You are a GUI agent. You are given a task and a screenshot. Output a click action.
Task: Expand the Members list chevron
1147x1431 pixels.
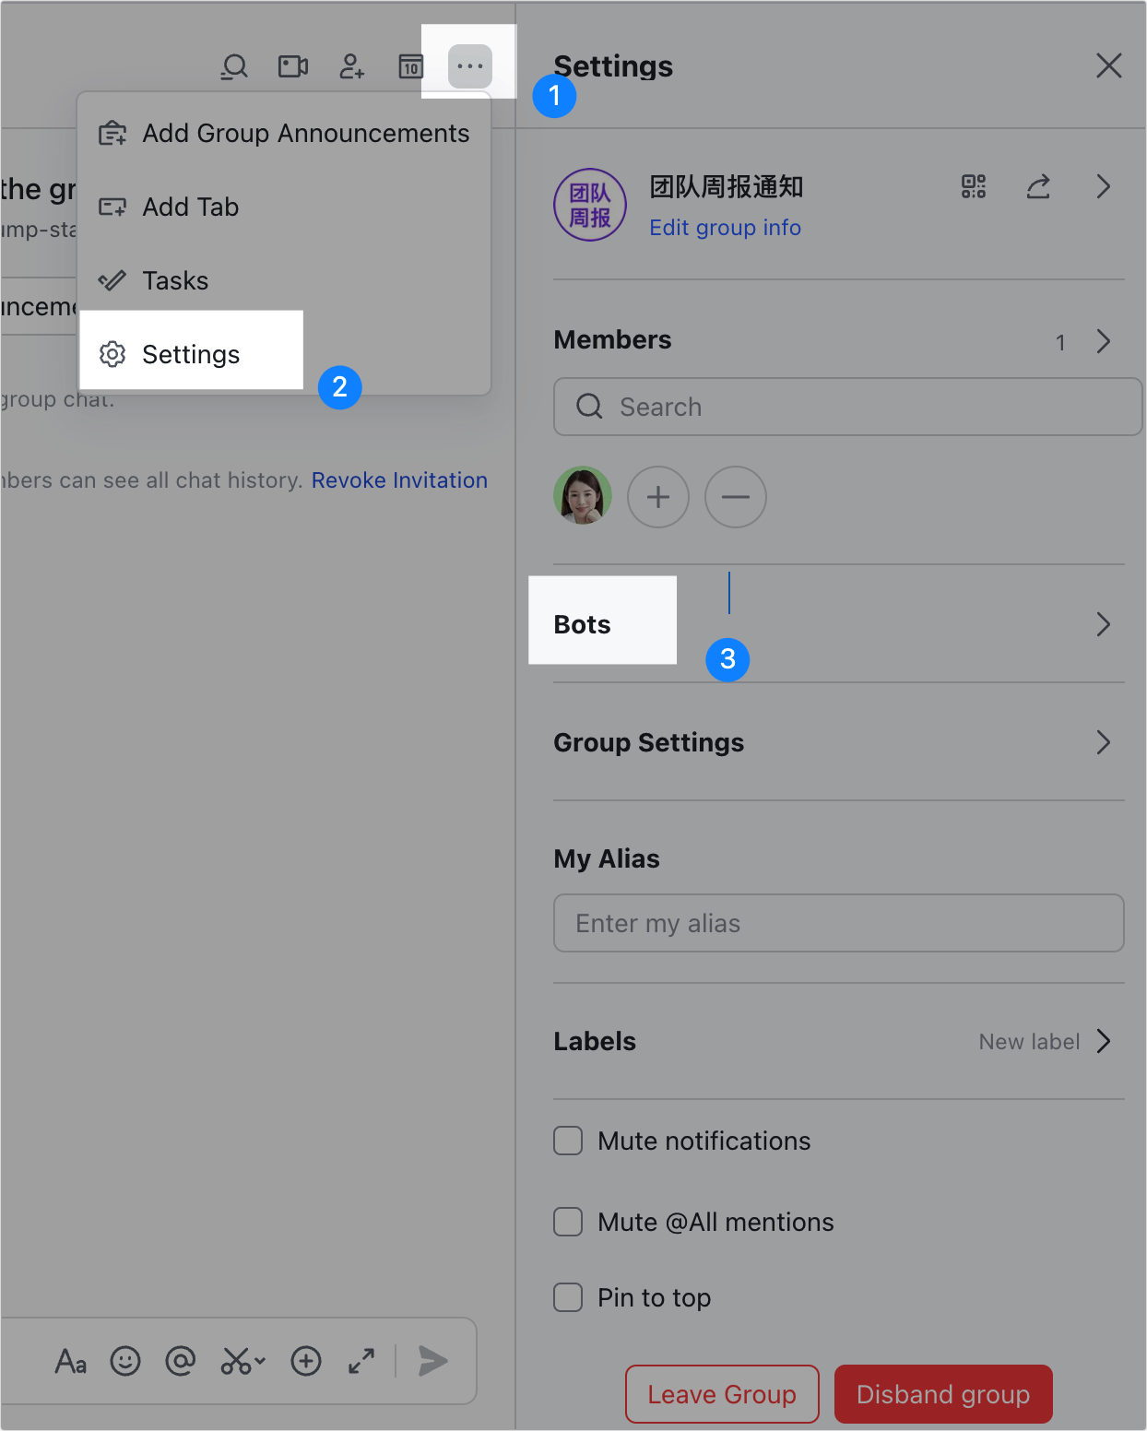[x=1104, y=341]
